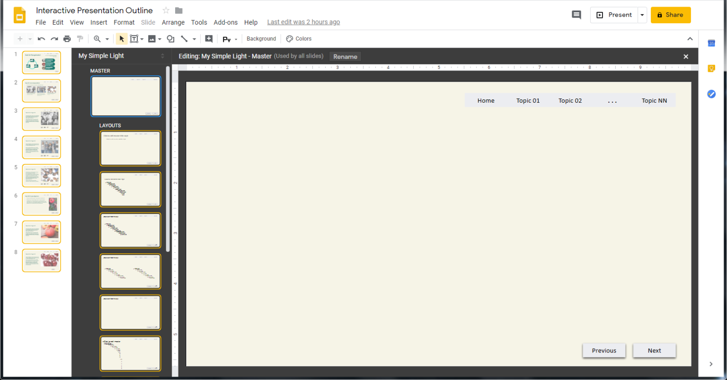Open Google Tasks side panel
The width and height of the screenshot is (727, 380).
(x=711, y=94)
